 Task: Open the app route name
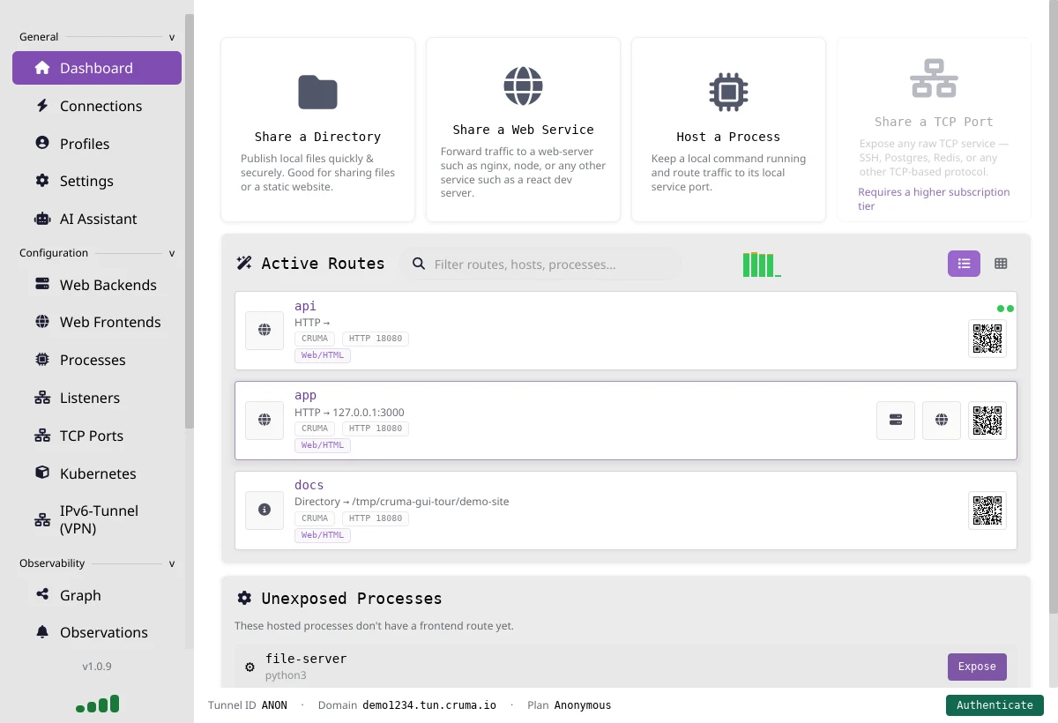(x=305, y=396)
